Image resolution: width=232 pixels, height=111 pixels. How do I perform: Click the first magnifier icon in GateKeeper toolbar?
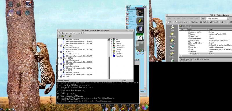point(60,36)
